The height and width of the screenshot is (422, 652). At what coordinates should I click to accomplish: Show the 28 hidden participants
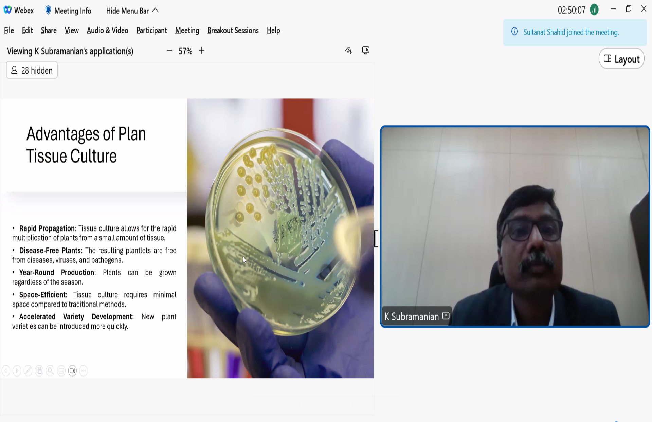[x=32, y=70]
